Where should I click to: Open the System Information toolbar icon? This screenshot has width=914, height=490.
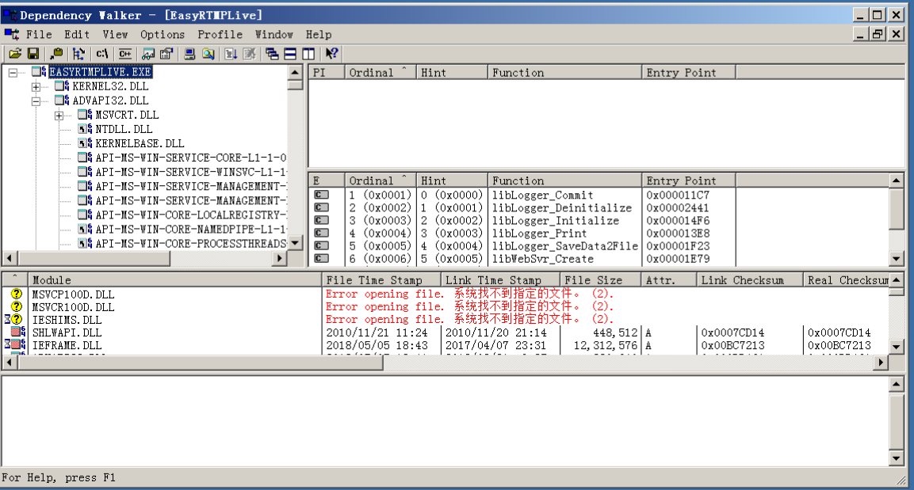click(x=189, y=54)
